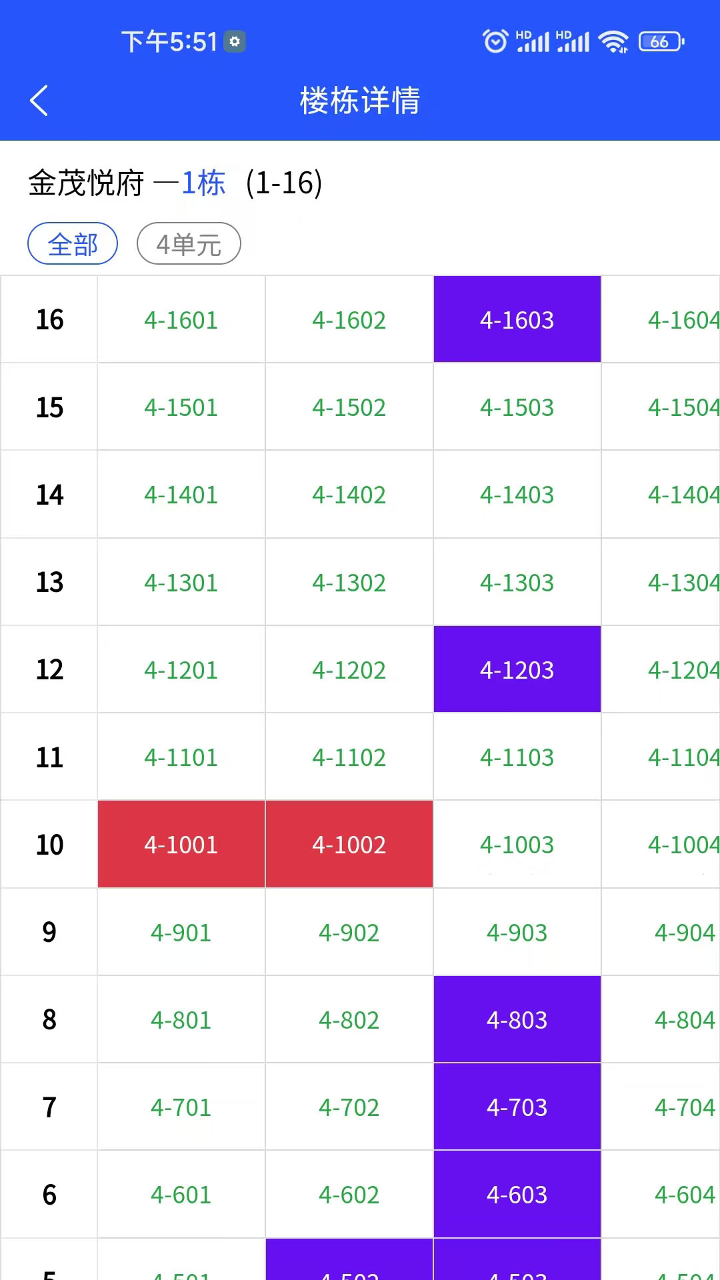
Task: Tap the settings gear status icon
Action: pos(235,41)
